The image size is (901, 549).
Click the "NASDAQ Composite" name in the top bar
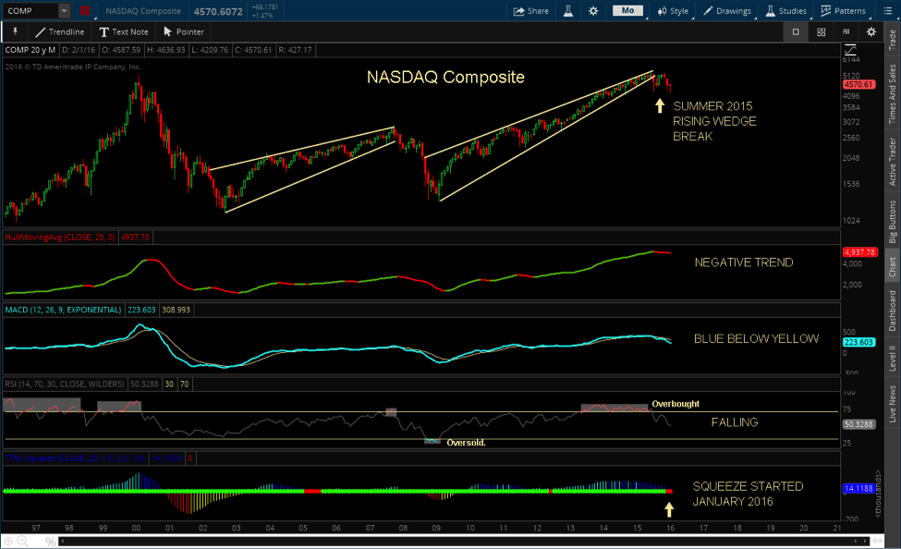point(143,11)
